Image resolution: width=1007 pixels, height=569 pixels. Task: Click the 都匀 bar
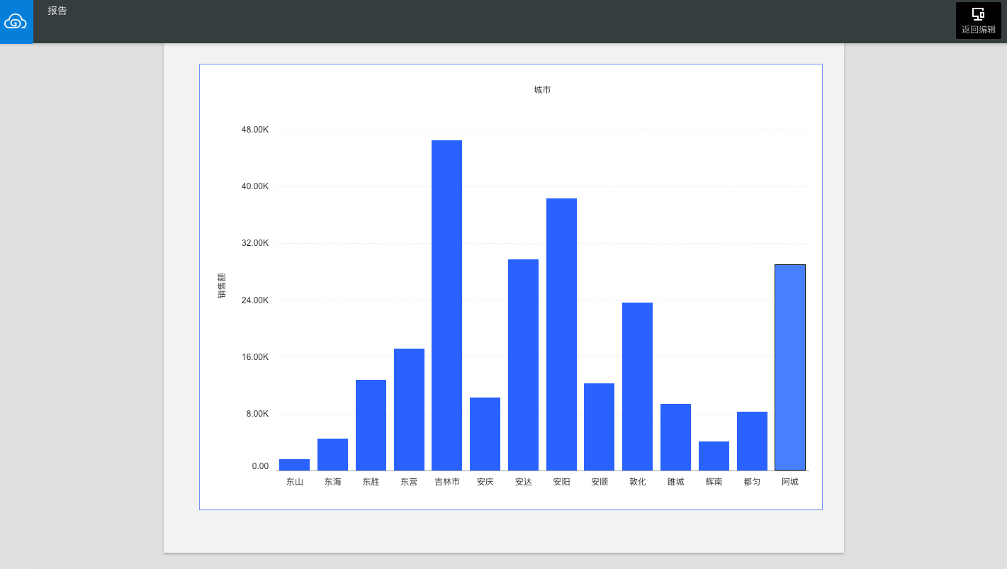pyautogui.click(x=752, y=441)
